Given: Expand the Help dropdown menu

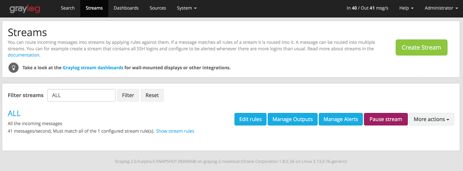Looking at the screenshot, I should [x=406, y=8].
